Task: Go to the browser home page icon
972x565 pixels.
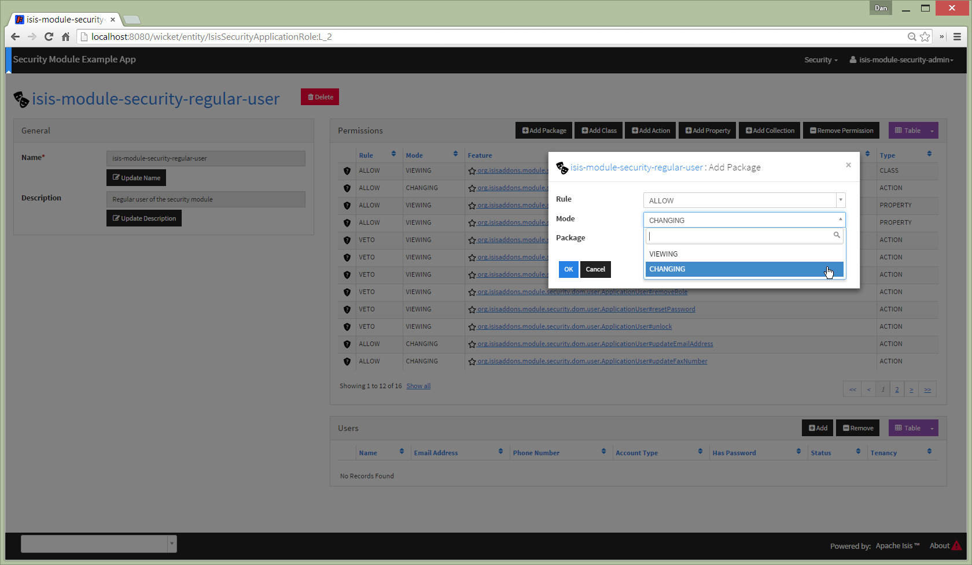Action: pos(65,37)
